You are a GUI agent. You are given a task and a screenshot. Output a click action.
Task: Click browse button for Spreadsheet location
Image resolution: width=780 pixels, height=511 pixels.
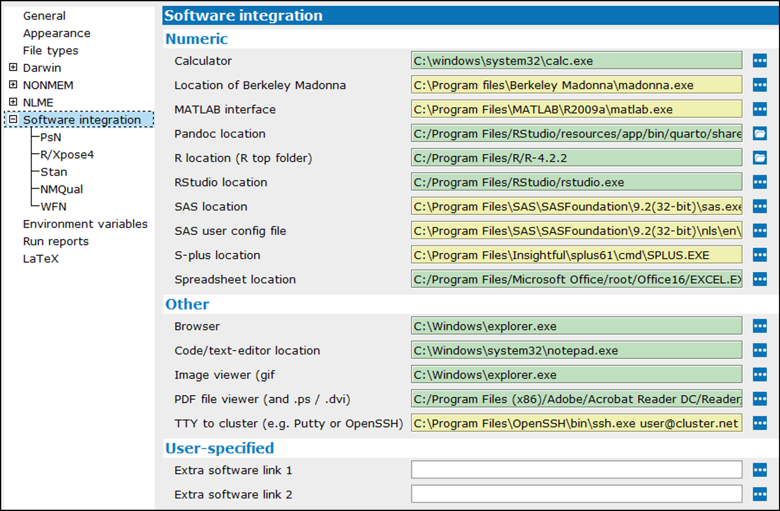759,279
